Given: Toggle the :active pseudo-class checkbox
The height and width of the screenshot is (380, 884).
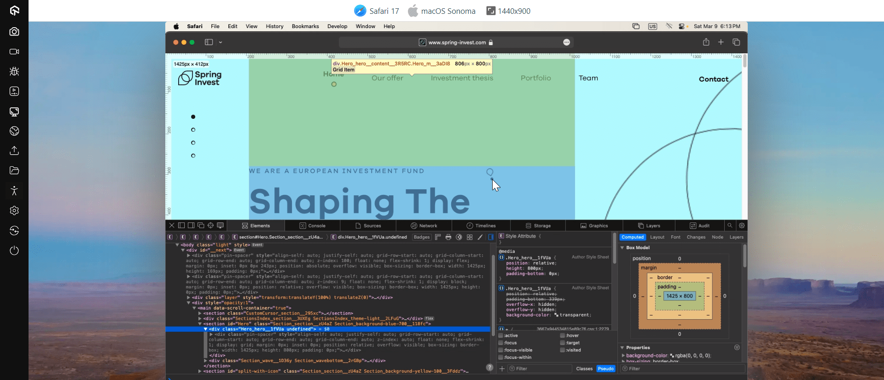Looking at the screenshot, I should point(500,335).
